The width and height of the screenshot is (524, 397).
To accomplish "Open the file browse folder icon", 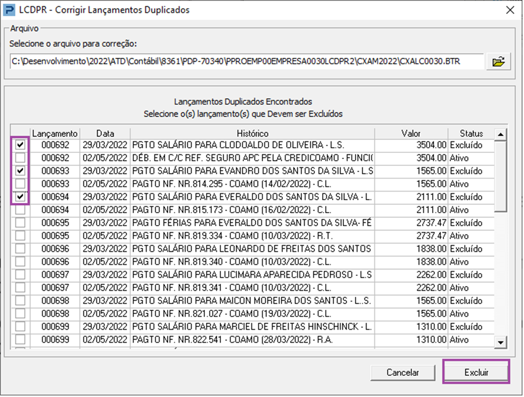I will (498, 61).
